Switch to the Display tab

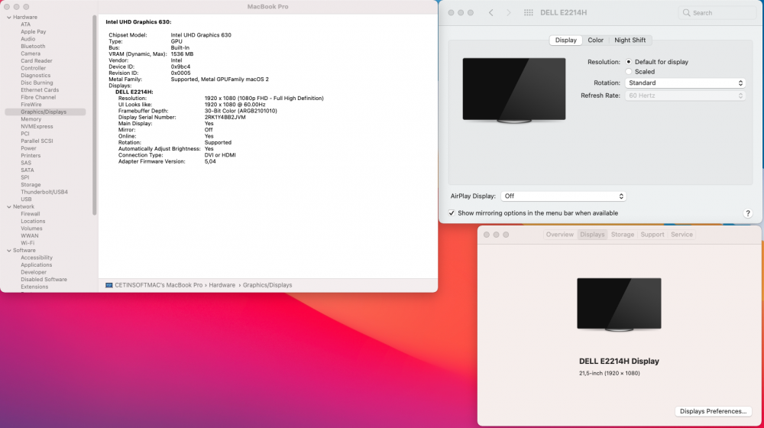(565, 40)
